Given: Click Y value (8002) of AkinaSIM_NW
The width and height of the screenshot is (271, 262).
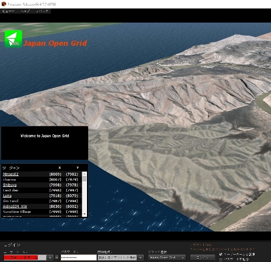Looking at the screenshot, I should pos(72,206).
